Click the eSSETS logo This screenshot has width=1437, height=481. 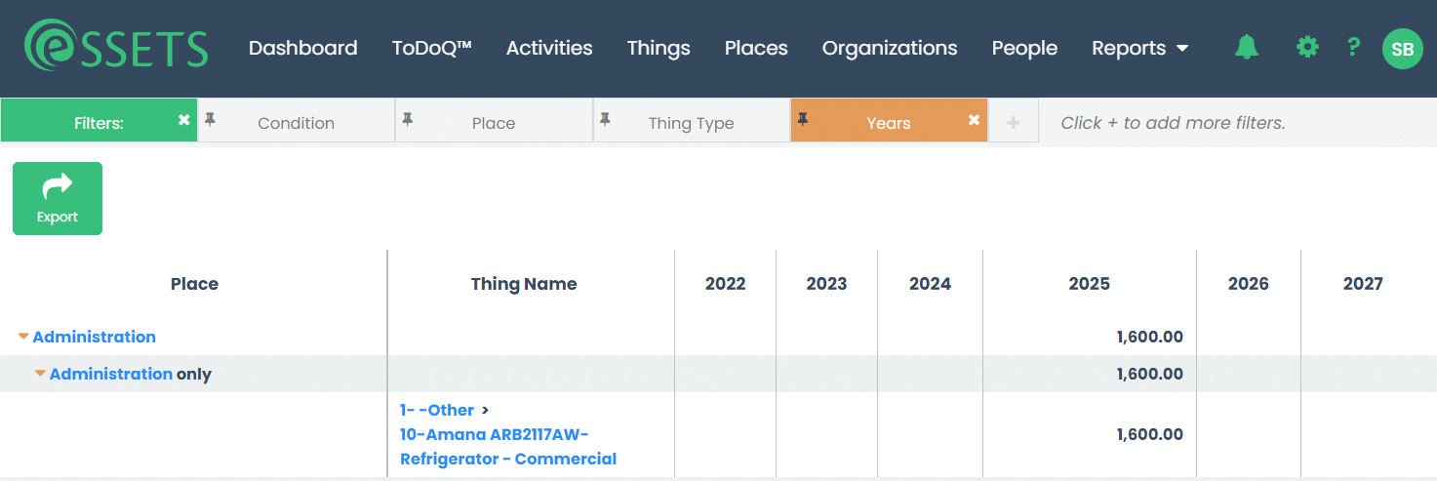pos(116,47)
